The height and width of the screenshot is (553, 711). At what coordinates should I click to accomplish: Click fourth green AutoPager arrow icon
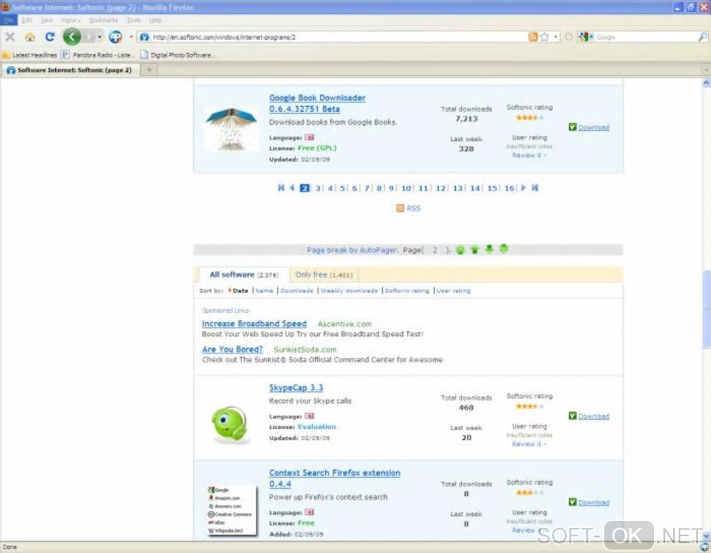coord(503,248)
